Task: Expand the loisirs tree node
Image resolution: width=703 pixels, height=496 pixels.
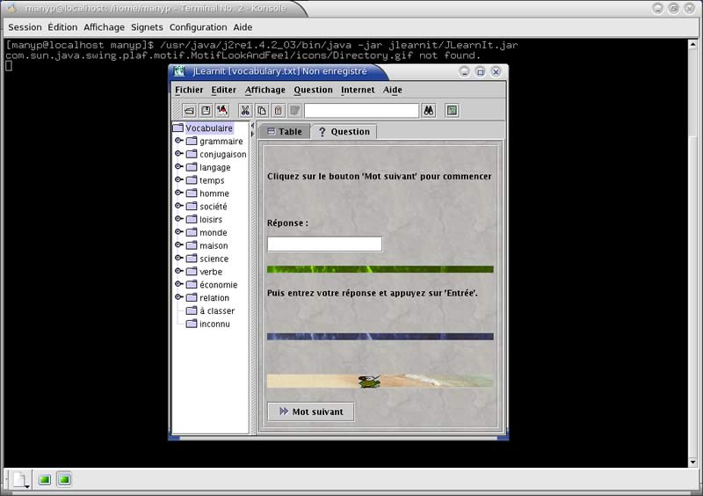Action: tap(178, 219)
